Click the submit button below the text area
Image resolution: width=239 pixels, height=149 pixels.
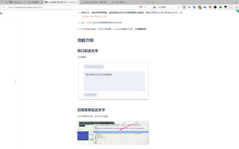(x=90, y=95)
